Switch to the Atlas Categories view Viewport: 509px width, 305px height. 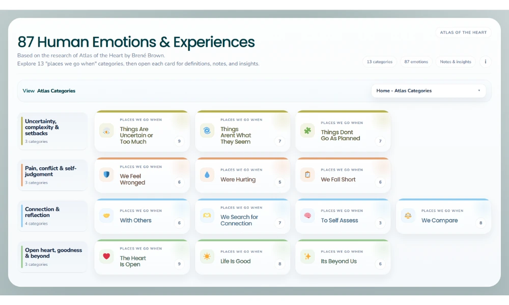56,90
